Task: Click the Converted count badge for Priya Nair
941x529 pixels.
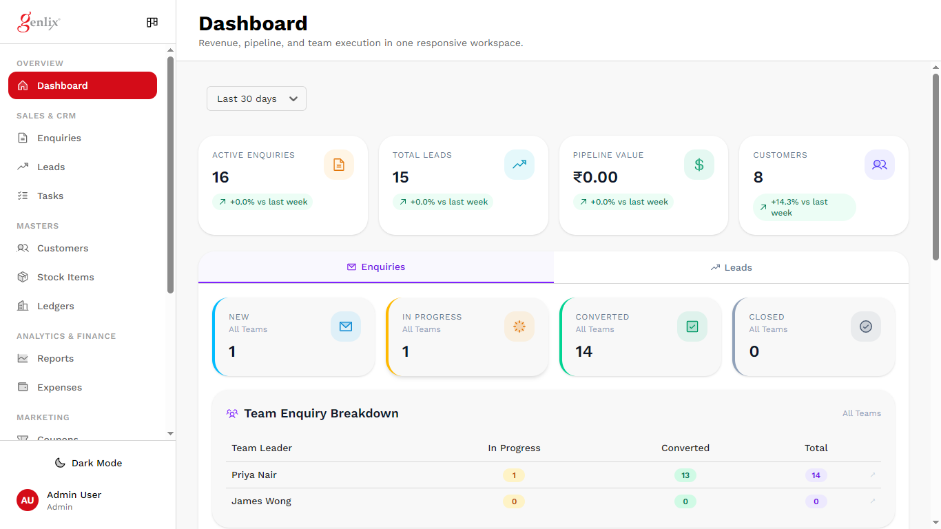Action: (685, 475)
